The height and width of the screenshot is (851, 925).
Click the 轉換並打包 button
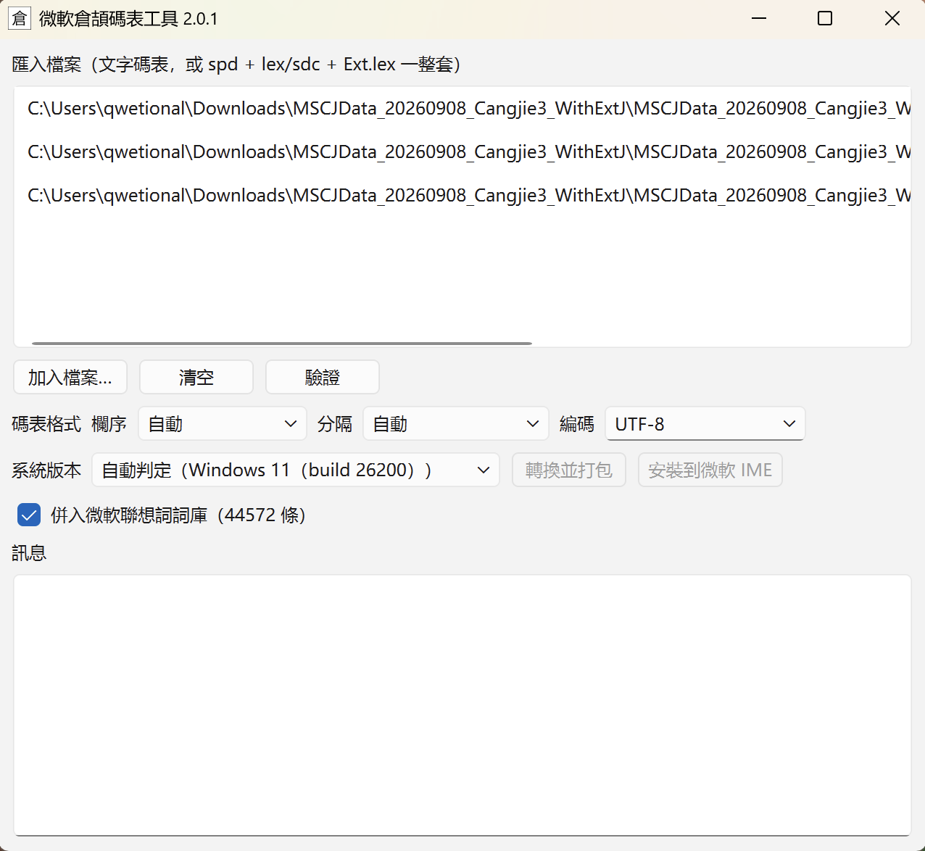tap(569, 470)
